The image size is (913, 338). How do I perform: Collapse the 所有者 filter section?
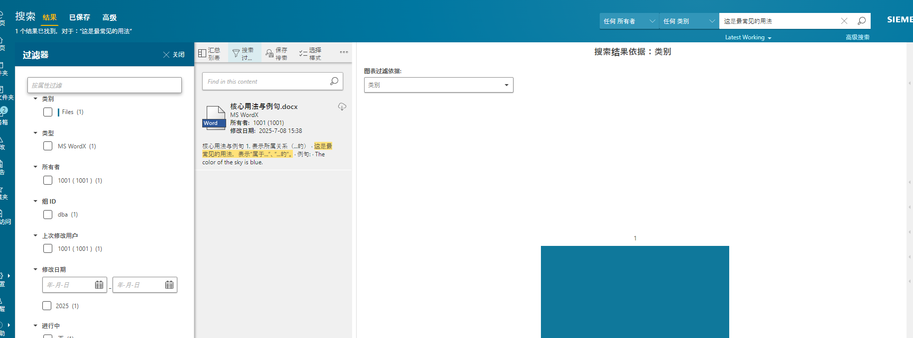click(35, 167)
